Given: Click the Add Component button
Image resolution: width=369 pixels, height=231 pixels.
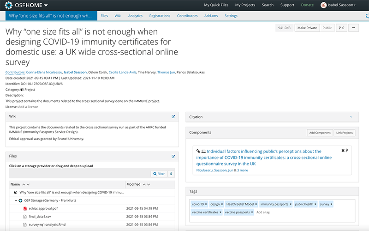Looking at the screenshot, I should click(320, 133).
